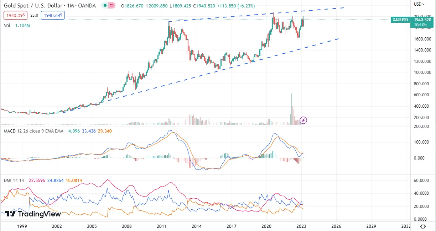
Task: Click the 1940.520 current price label
Action: [422, 20]
